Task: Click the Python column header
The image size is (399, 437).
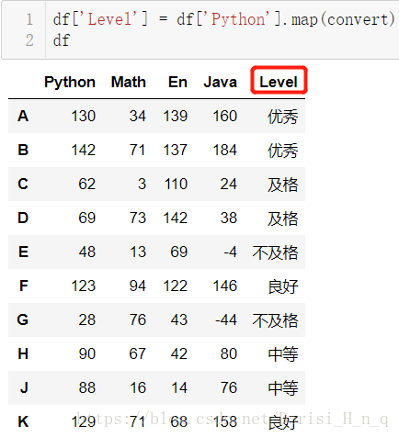Action: (70, 82)
